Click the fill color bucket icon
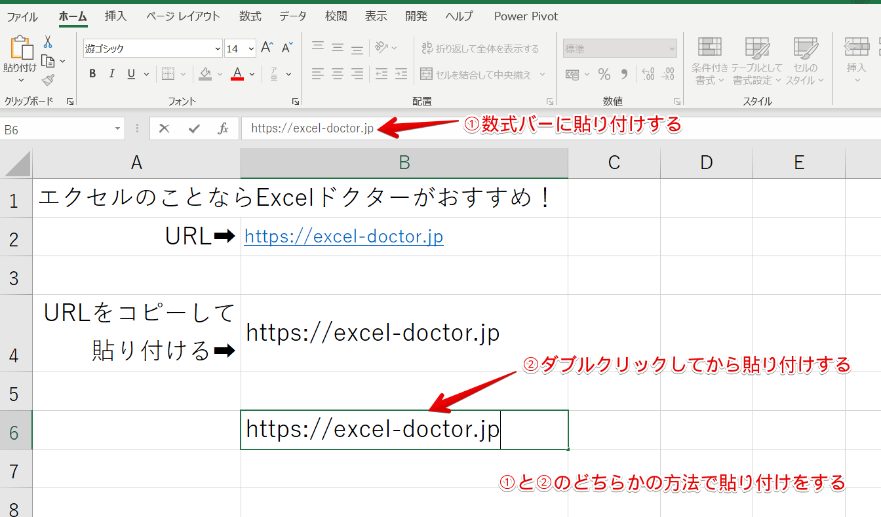Image resolution: width=881 pixels, height=517 pixels. point(205,74)
